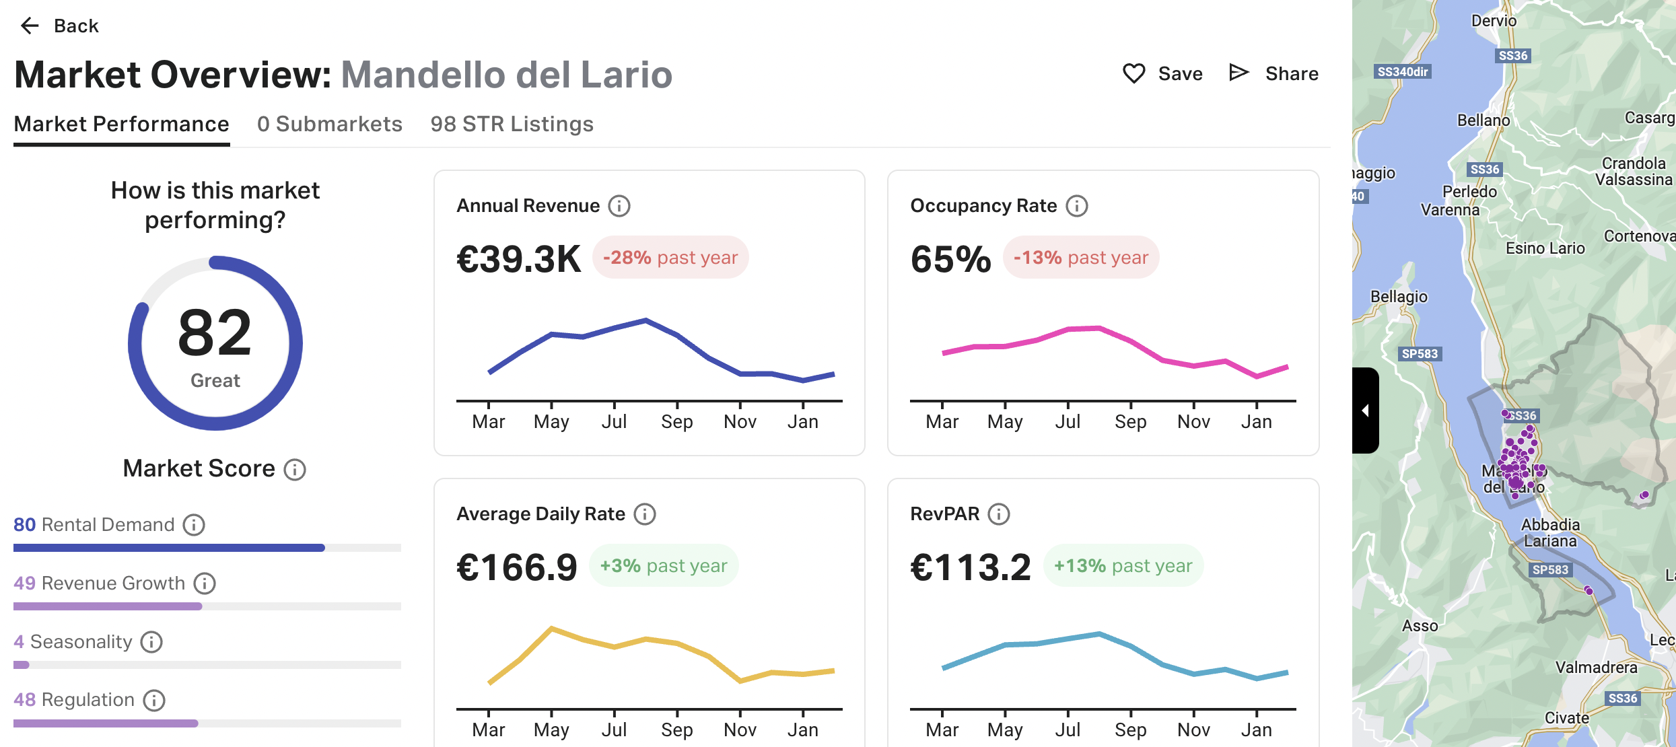1676x747 pixels.
Task: Show Revenue Growth info tooltip icon
Action: (x=205, y=583)
